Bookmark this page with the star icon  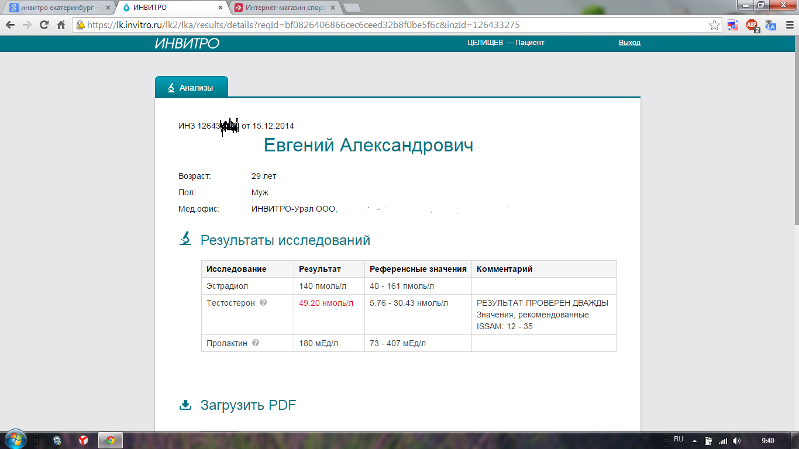(x=714, y=25)
